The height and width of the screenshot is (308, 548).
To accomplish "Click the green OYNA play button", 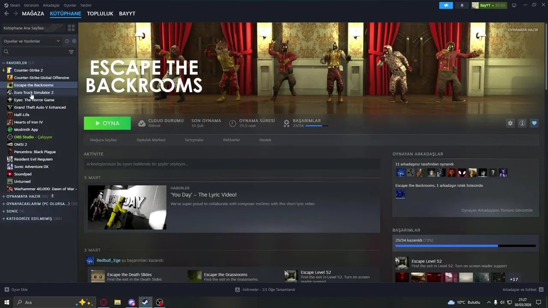I will coord(107,123).
